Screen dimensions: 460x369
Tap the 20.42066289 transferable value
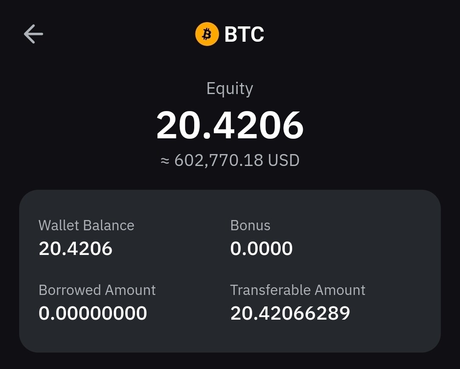(x=290, y=313)
